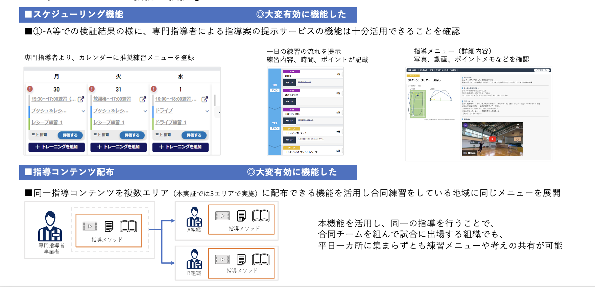Open the 【トスノック】プッシュレシーブ menu row
Screen dimensions: 595x287
coord(313,151)
